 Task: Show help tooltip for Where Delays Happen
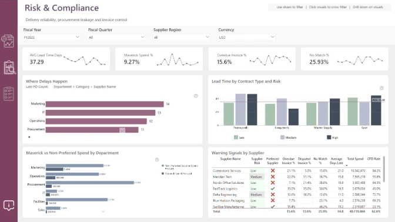tap(196, 96)
